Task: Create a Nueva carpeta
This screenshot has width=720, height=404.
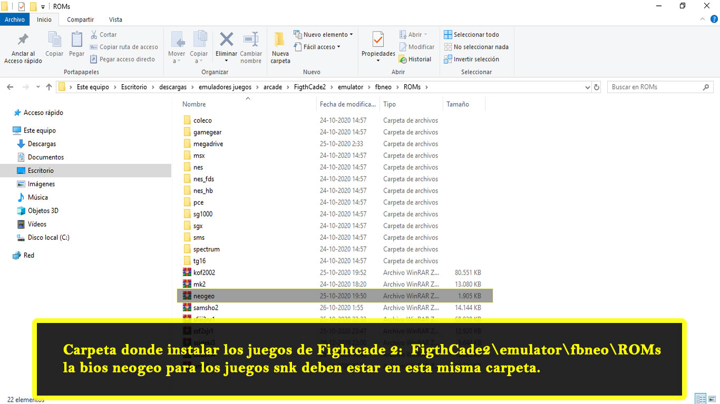Action: click(x=280, y=47)
